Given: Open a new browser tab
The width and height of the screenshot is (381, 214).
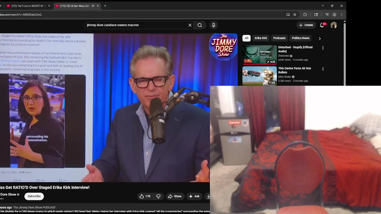Looking at the screenshot, I should (105, 6).
